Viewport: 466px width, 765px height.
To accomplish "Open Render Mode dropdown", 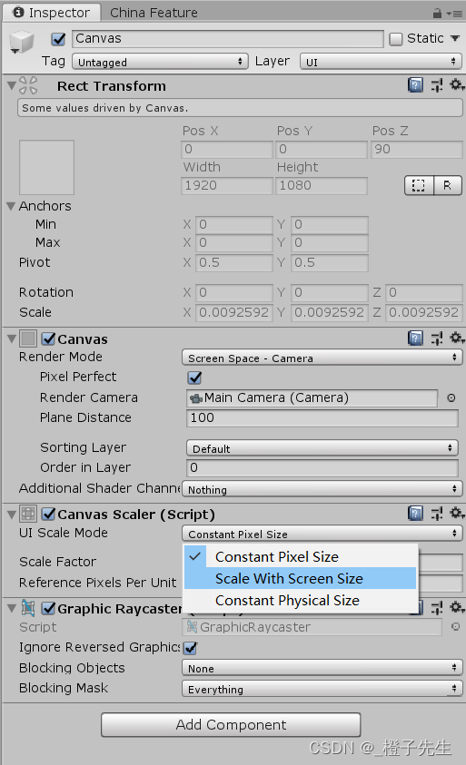I will (x=322, y=358).
